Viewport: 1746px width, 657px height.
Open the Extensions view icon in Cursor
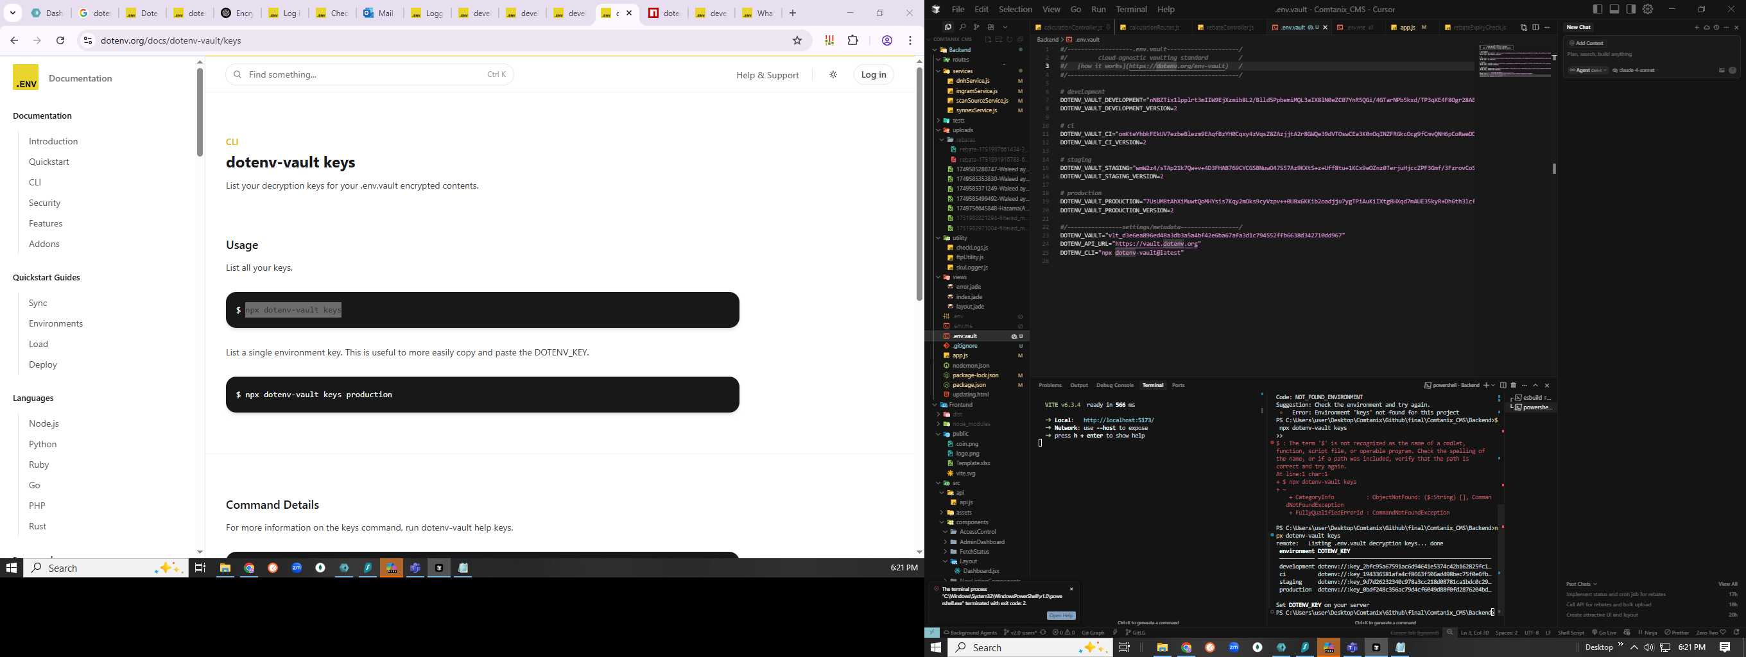[991, 27]
